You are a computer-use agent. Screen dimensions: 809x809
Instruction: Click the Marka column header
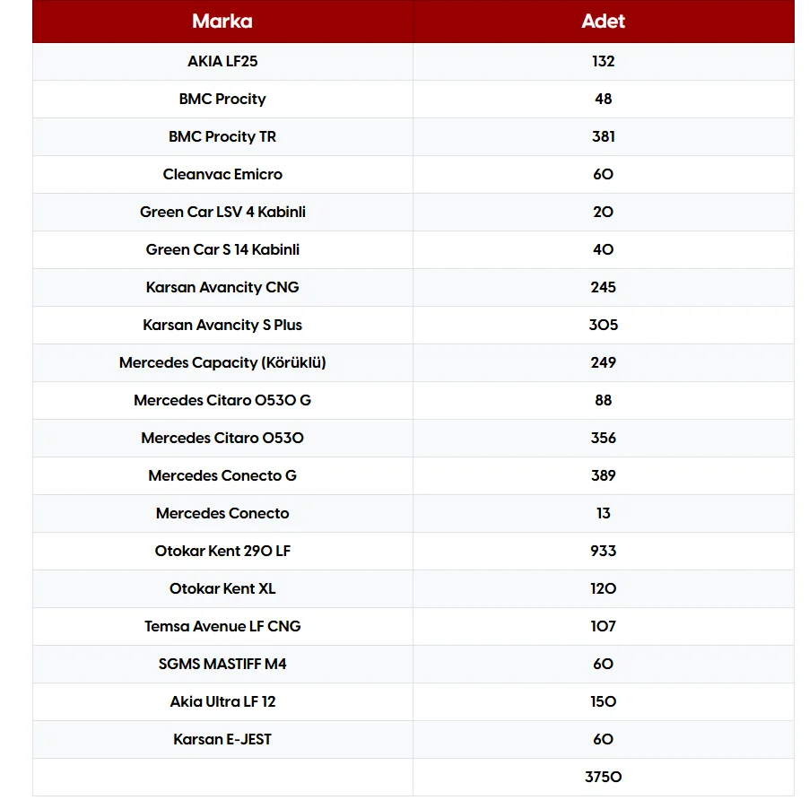[222, 22]
